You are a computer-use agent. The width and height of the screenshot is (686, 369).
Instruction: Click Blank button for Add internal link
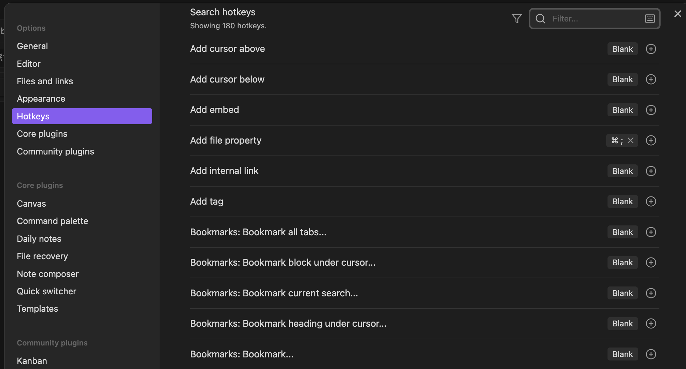622,171
